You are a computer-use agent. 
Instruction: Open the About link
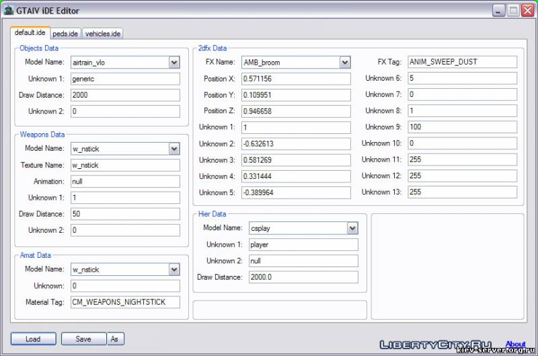(x=515, y=345)
